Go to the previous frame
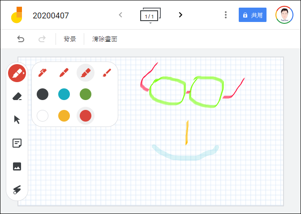This screenshot has height=214, width=301. pos(120,15)
